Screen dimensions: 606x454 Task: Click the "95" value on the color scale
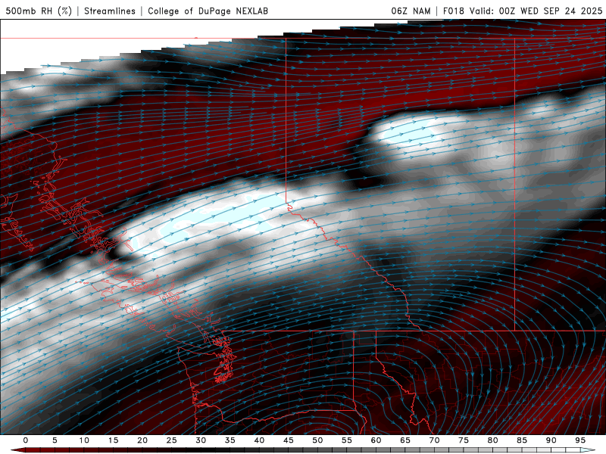pyautogui.click(x=580, y=440)
